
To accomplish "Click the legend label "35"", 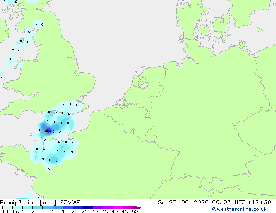I will click(x=104, y=211).
